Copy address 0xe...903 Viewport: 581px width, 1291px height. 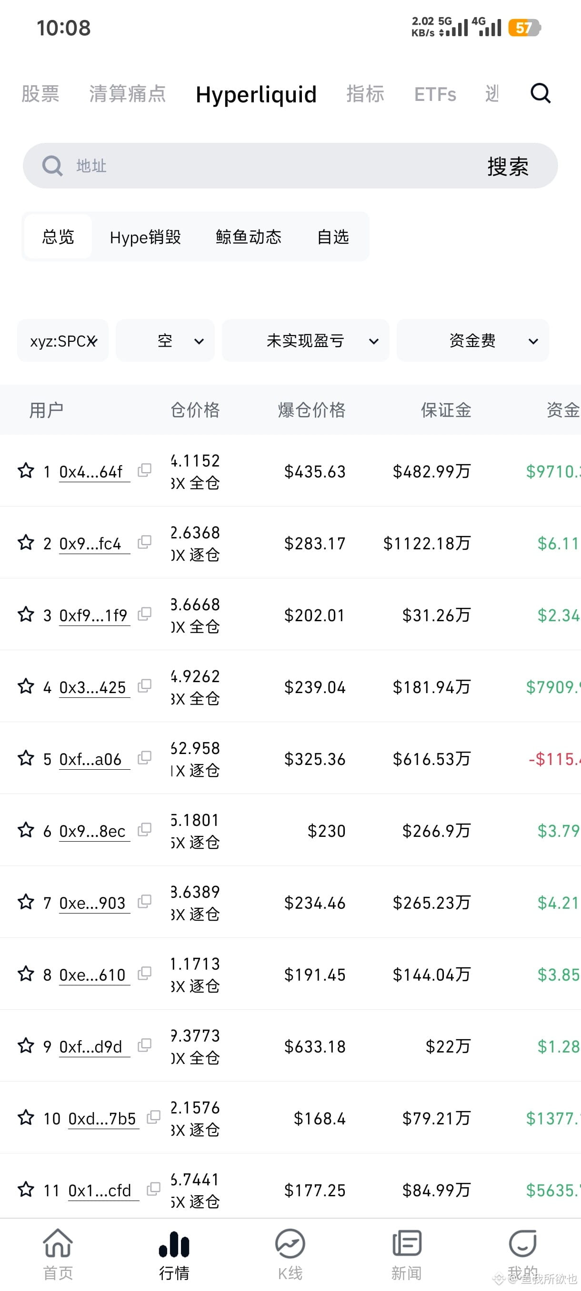pyautogui.click(x=144, y=901)
